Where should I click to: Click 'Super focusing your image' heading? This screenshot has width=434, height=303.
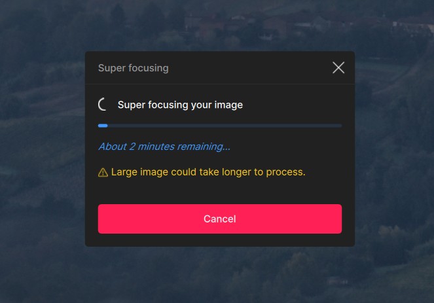[180, 105]
